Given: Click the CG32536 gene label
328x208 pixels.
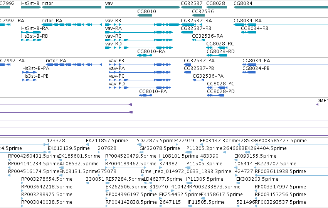Looking at the screenshot, I should pos(203,12).
